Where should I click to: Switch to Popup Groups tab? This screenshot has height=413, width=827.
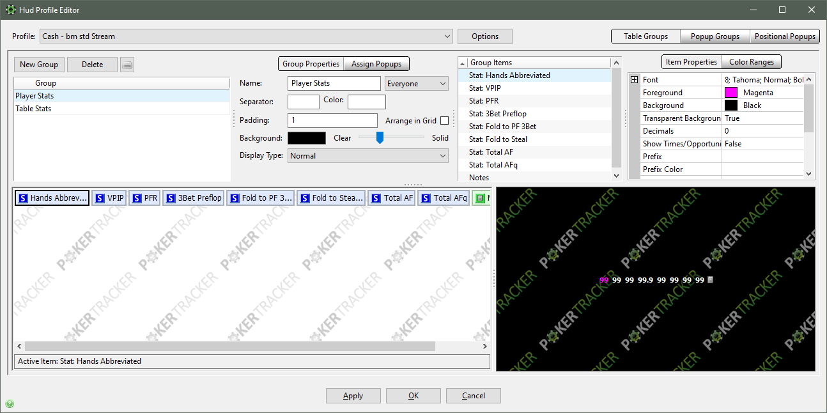(715, 36)
